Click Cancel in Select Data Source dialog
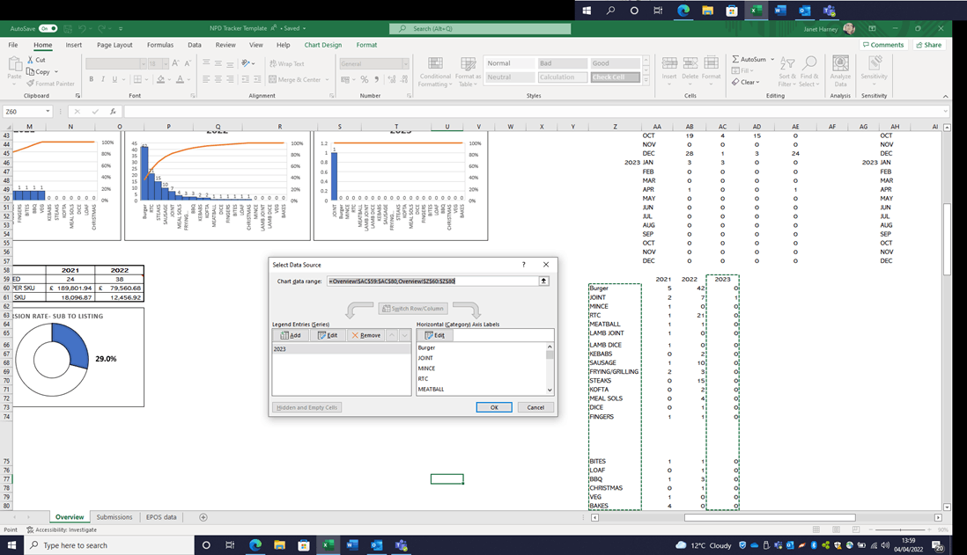967x555 pixels. coord(535,407)
